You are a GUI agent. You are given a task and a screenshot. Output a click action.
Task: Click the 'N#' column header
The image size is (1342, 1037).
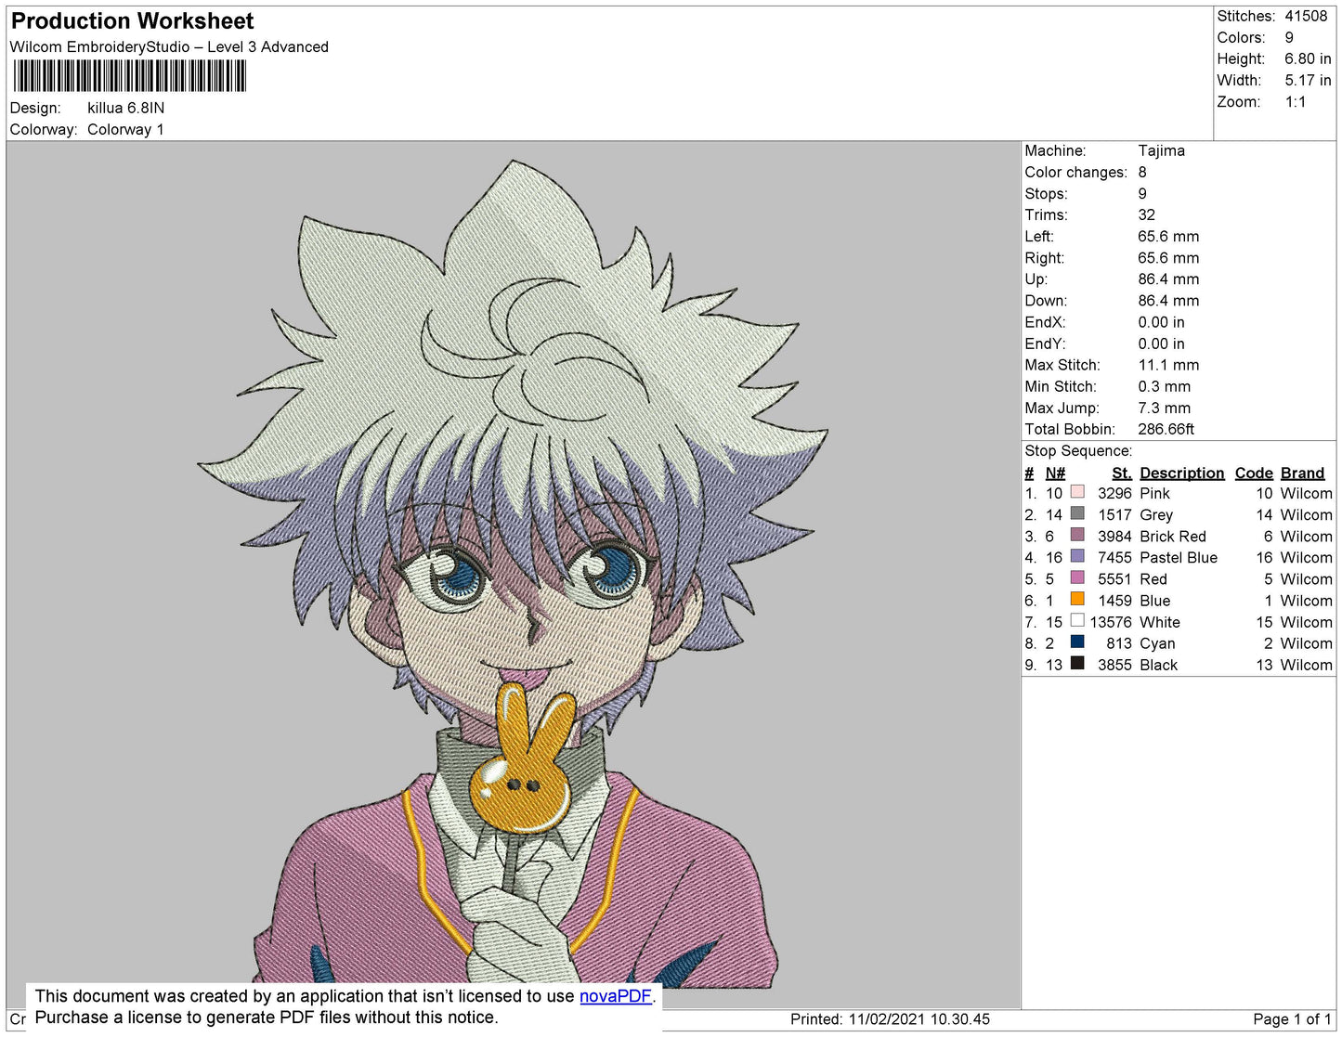pos(1055,473)
